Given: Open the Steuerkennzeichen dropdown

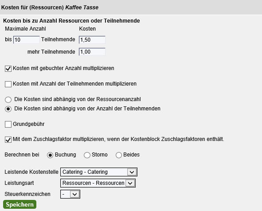Looking at the screenshot, I should (x=70, y=194).
